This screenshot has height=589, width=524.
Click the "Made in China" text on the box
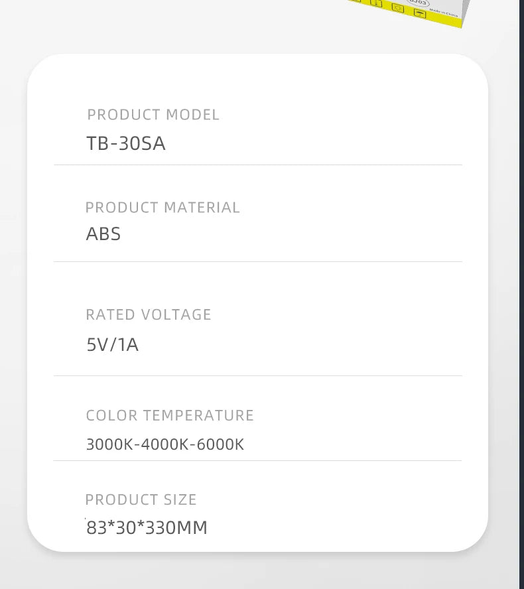pyautogui.click(x=444, y=12)
